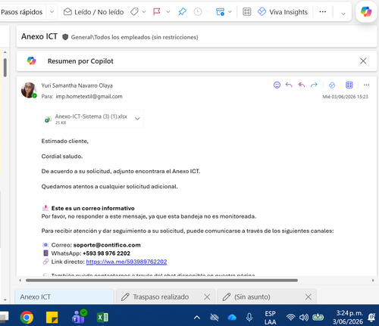Viewport: 379px width, 326px height.
Task: Click the Copilot logo in summary bar
Action: [x=32, y=61]
